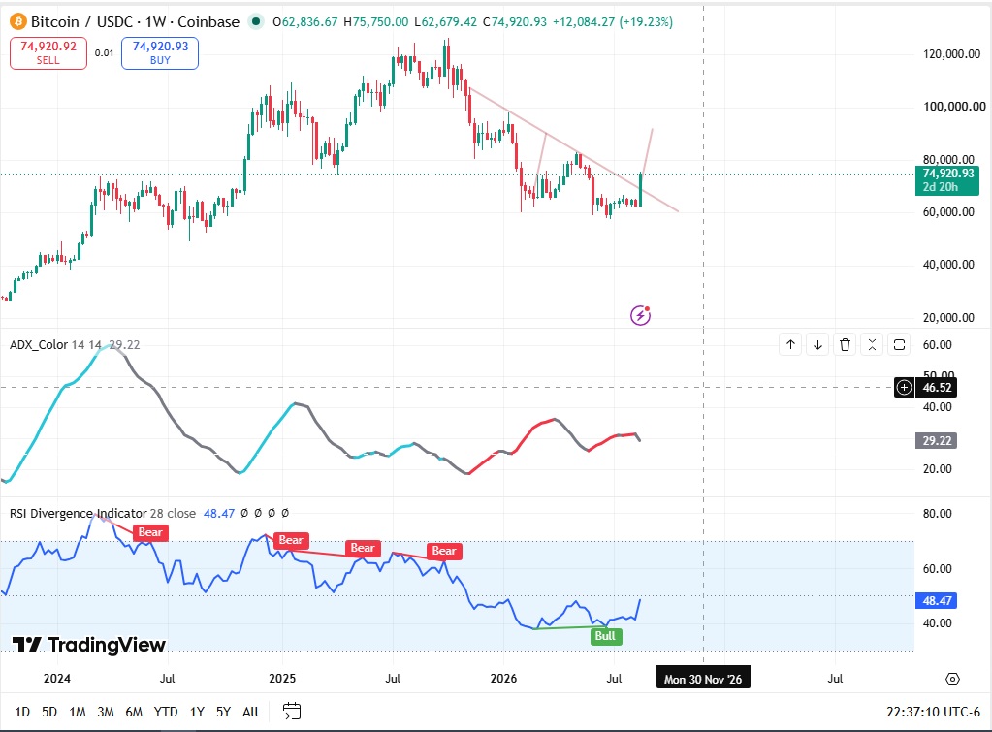Set range to 1Y
The height and width of the screenshot is (732, 992).
[x=198, y=712]
